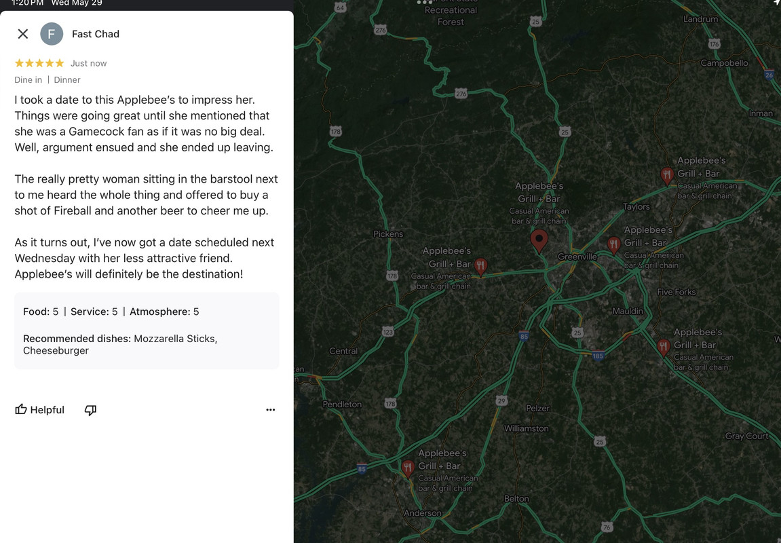Click the Williamston label on the map
781x543 pixels.
coord(526,428)
